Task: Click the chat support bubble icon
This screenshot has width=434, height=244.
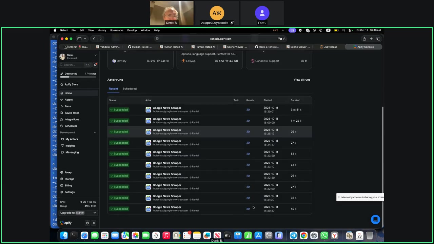Action: (x=375, y=220)
